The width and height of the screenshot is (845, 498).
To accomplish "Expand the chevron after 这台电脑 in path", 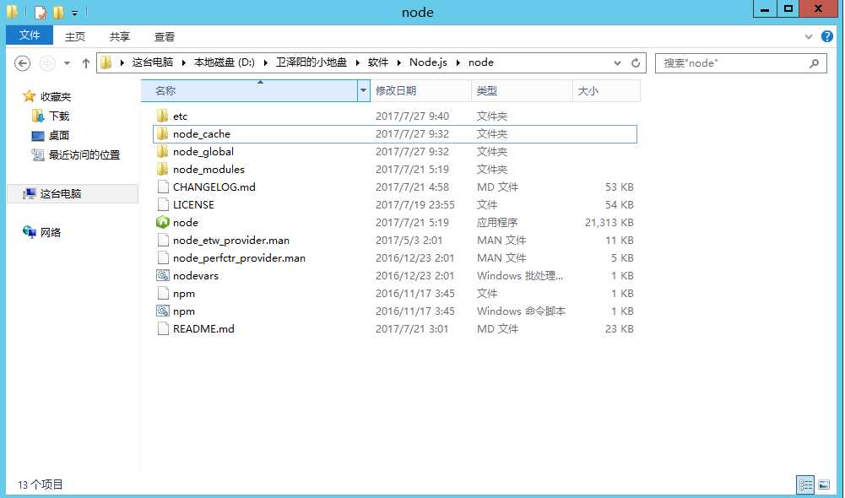I will click(183, 62).
